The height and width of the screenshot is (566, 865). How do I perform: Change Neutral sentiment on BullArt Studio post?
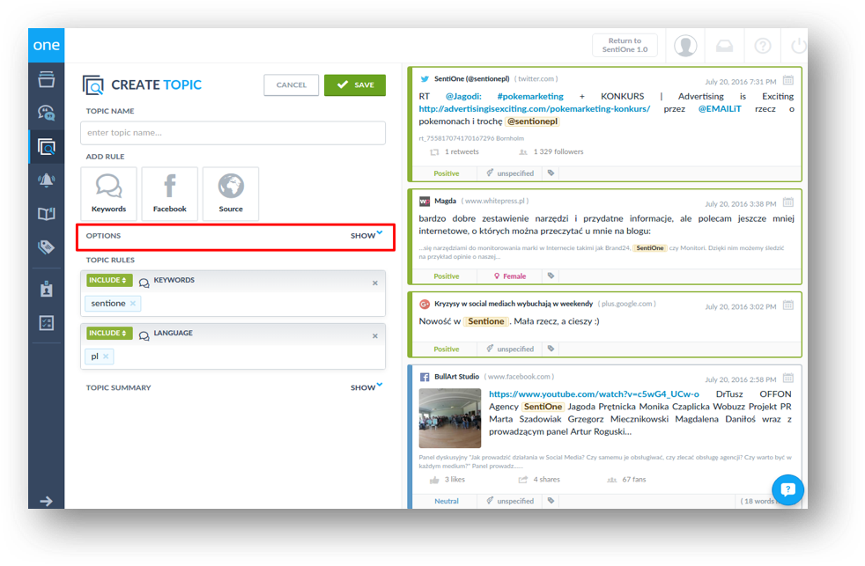tap(447, 501)
